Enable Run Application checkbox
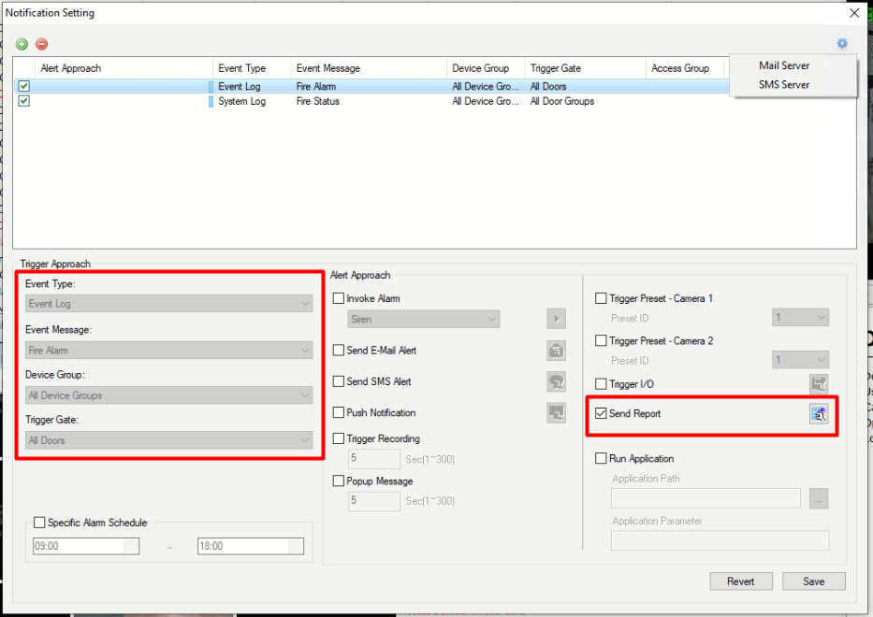The height and width of the screenshot is (617, 873). point(601,458)
